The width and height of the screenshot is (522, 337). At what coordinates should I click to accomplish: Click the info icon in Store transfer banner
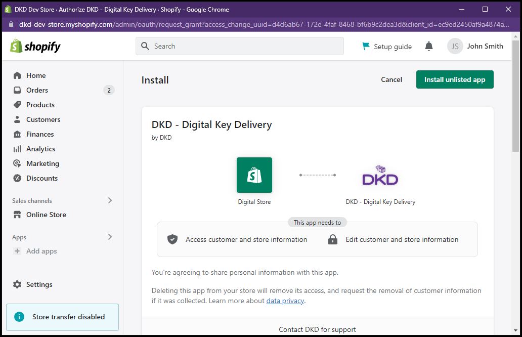point(19,317)
